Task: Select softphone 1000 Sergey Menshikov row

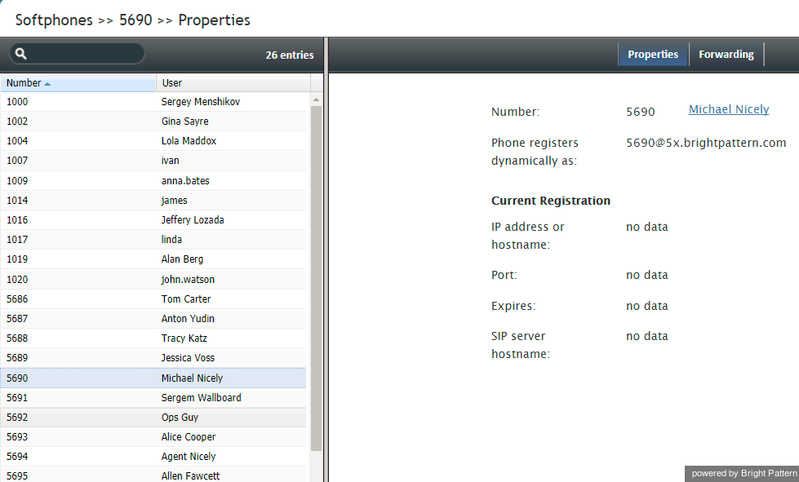Action: 153,102
